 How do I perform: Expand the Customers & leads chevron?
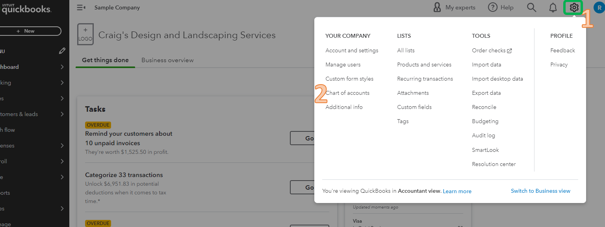[62, 114]
